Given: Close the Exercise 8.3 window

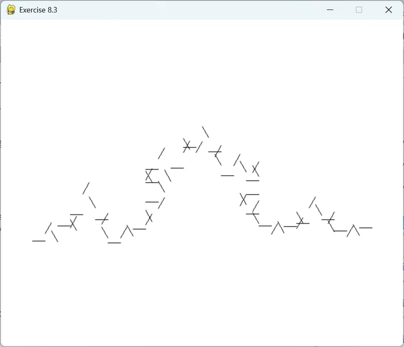Looking at the screenshot, I should [389, 10].
